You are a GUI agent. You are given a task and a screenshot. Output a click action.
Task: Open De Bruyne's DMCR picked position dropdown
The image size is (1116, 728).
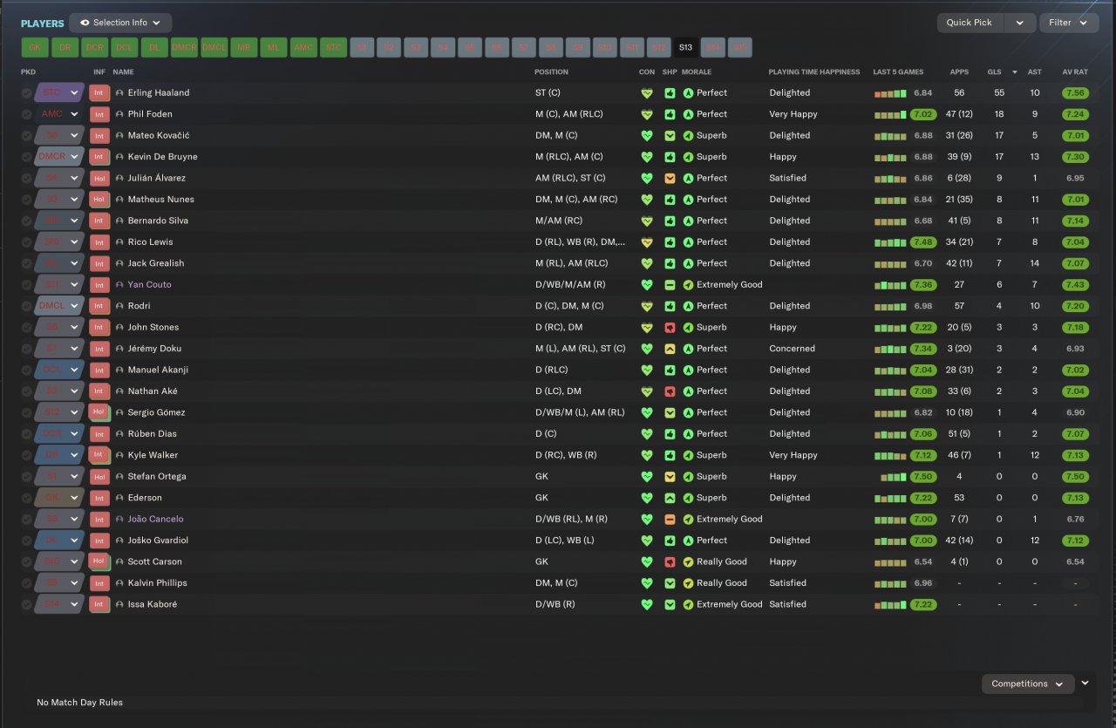point(59,157)
